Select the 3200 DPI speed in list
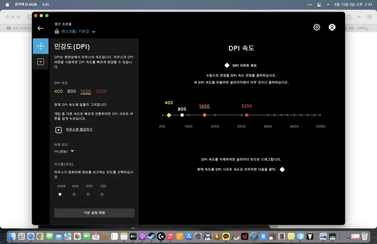Screen dimensions: 377x244 (101, 91)
